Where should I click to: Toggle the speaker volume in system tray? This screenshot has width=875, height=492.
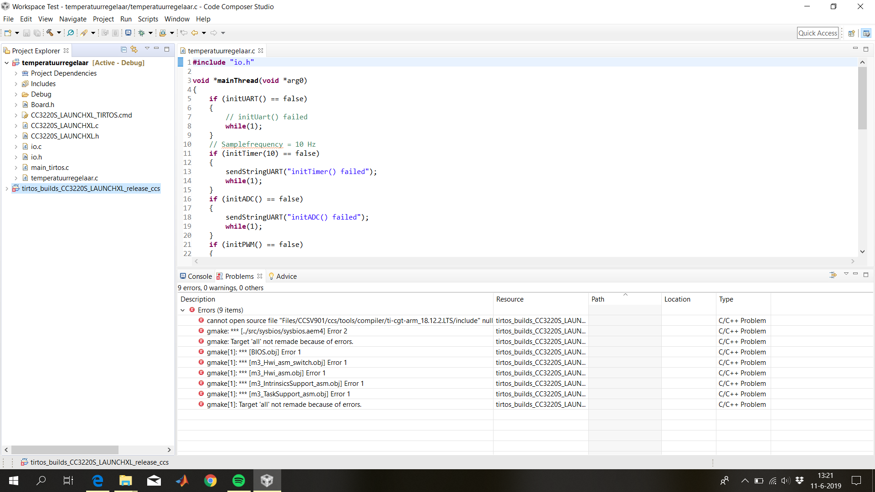(x=785, y=481)
